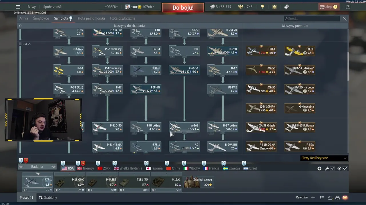The image size is (366, 205).
Task: Select the P-61C-1 aircraft card
Action: [x=184, y=70]
